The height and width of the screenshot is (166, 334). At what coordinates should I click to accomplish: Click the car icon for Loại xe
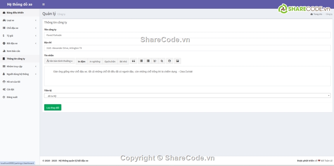(x=4, y=20)
